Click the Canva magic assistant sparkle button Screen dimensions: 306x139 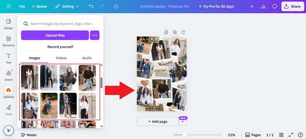(8, 131)
